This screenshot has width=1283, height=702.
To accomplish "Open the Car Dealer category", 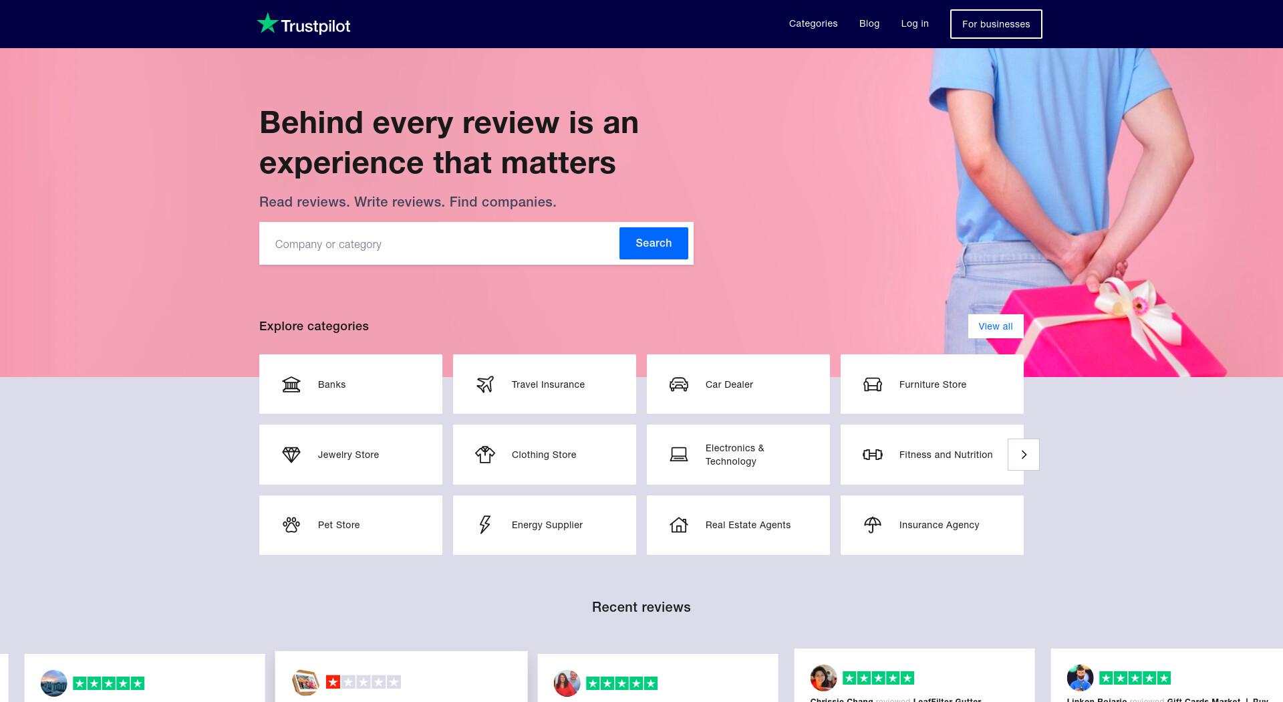I will pyautogui.click(x=738, y=384).
